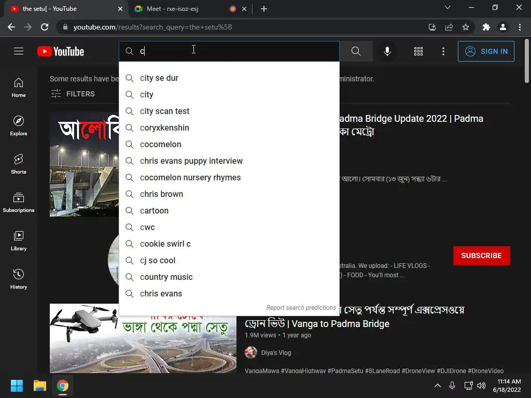The image size is (531, 398).
Task: Click the Chrome taskbar icon
Action: [x=62, y=386]
